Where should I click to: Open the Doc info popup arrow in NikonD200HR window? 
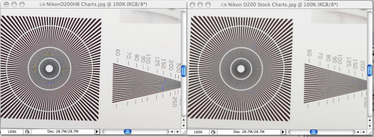pyautogui.click(x=97, y=131)
